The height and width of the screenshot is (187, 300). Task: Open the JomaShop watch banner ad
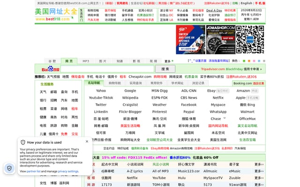coord(221,40)
